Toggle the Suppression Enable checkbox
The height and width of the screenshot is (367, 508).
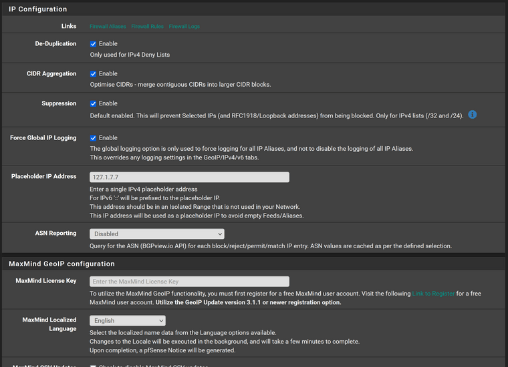click(x=93, y=103)
